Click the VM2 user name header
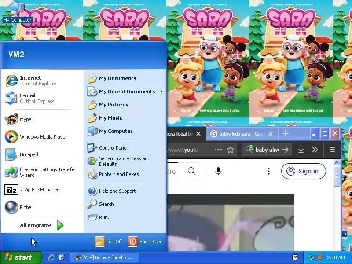 16,55
